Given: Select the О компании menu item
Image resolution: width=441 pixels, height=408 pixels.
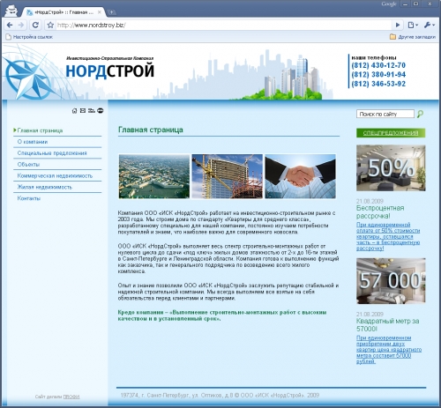Looking at the screenshot, I should [33, 142].
